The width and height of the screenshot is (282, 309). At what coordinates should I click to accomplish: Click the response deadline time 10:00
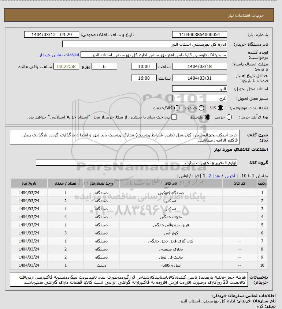click(x=144, y=67)
